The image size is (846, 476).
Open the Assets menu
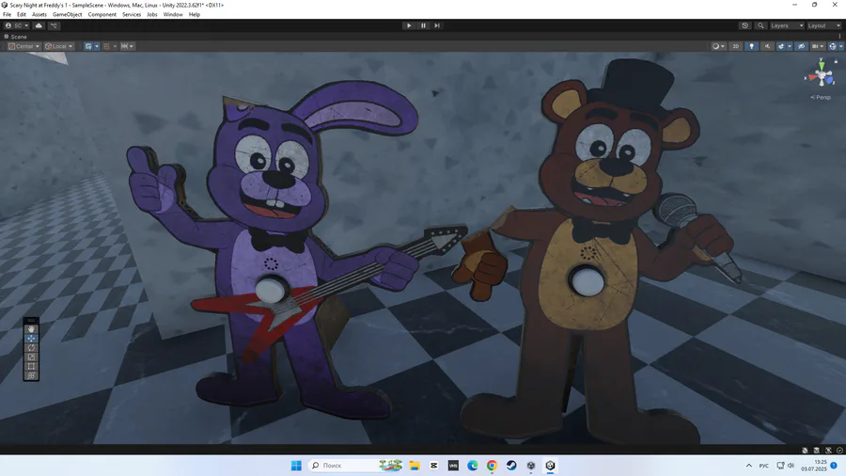(x=39, y=14)
